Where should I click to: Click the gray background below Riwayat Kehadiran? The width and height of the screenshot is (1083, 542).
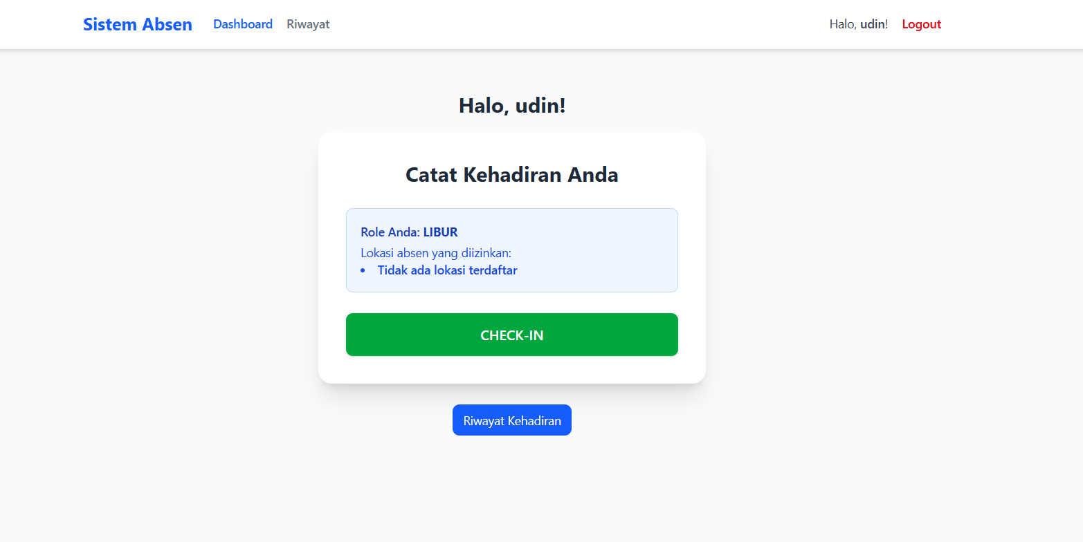tap(512, 491)
